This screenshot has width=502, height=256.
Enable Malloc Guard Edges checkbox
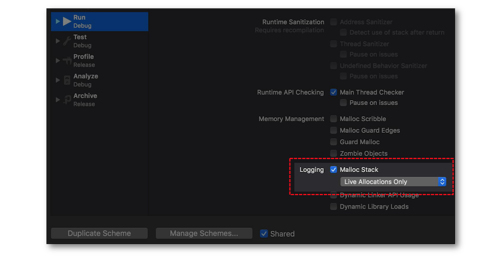click(x=334, y=130)
